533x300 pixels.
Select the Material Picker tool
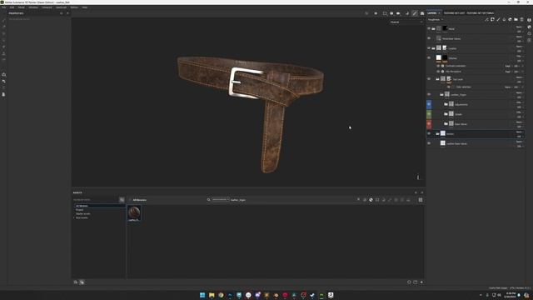[x=3, y=60]
